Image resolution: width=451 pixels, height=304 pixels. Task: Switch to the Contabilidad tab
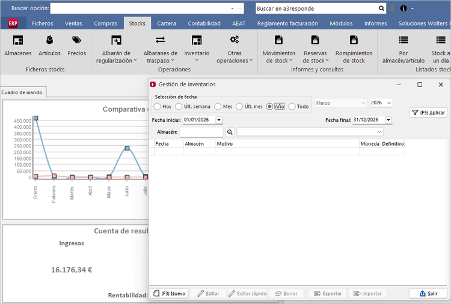(x=204, y=23)
